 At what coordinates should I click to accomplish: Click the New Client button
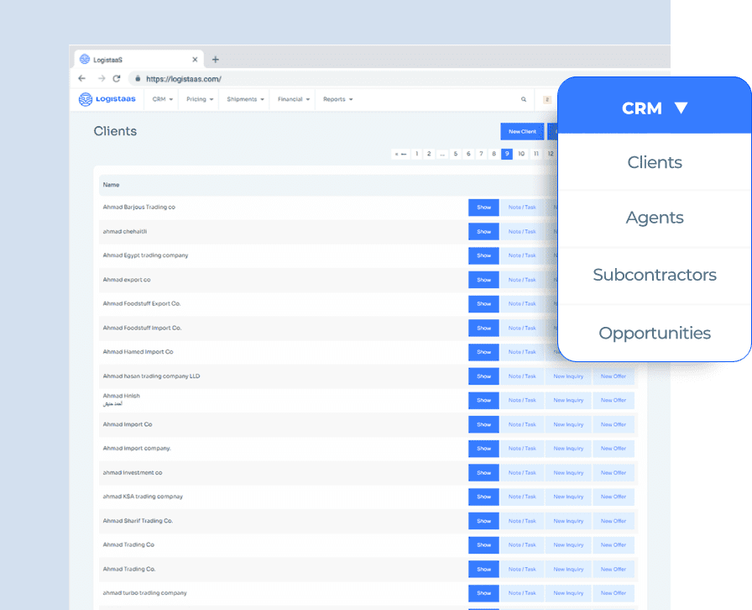(x=522, y=131)
